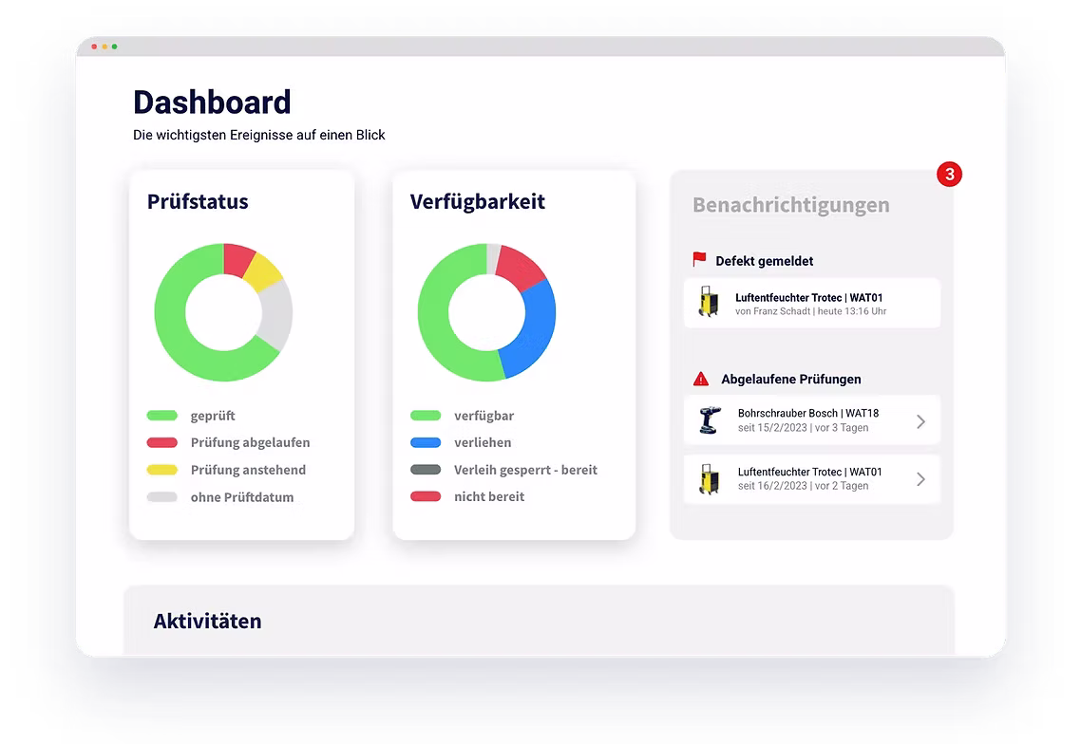Click the red flag icon beside Defekt gemeldet
The height and width of the screenshot is (744, 1081).
pos(699,260)
